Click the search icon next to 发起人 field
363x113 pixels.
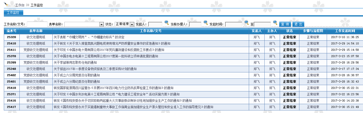(x=167, y=23)
